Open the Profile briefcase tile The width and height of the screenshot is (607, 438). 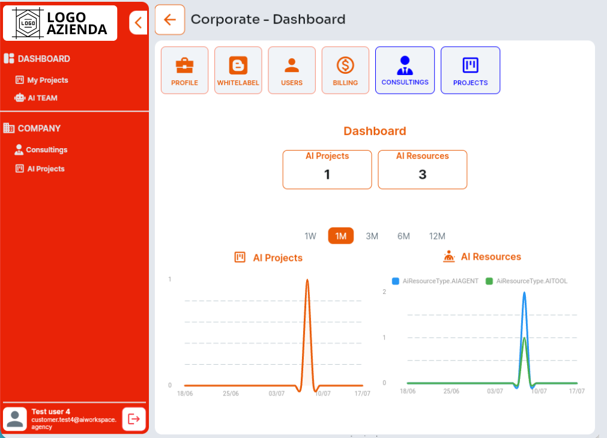coord(185,70)
